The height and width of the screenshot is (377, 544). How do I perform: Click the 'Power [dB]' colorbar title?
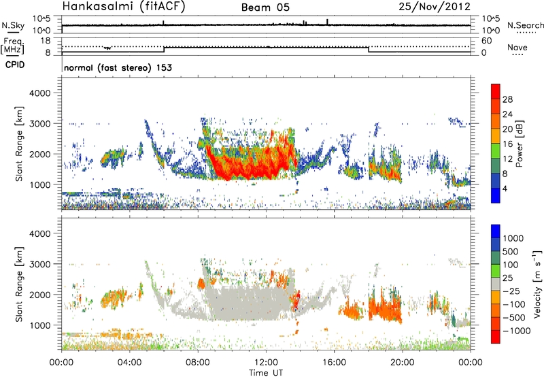click(x=519, y=144)
